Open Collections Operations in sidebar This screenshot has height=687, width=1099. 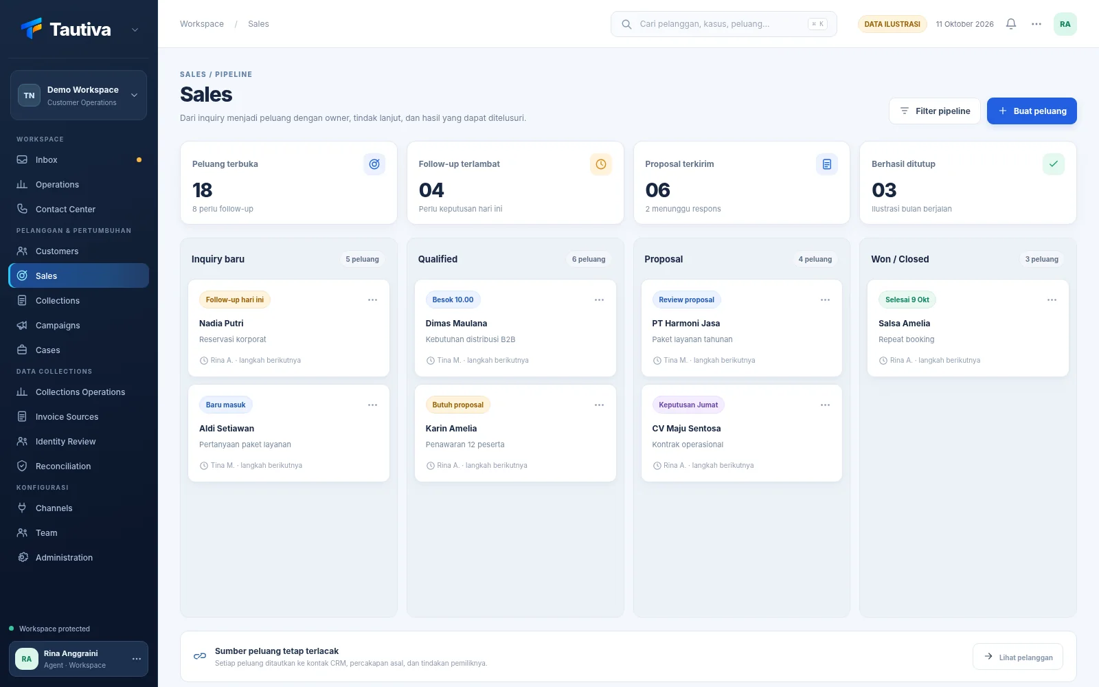78,392
